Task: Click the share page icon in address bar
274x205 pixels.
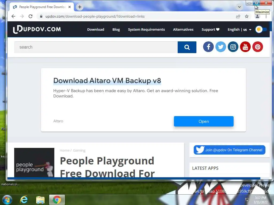Action: pyautogui.click(x=238, y=16)
